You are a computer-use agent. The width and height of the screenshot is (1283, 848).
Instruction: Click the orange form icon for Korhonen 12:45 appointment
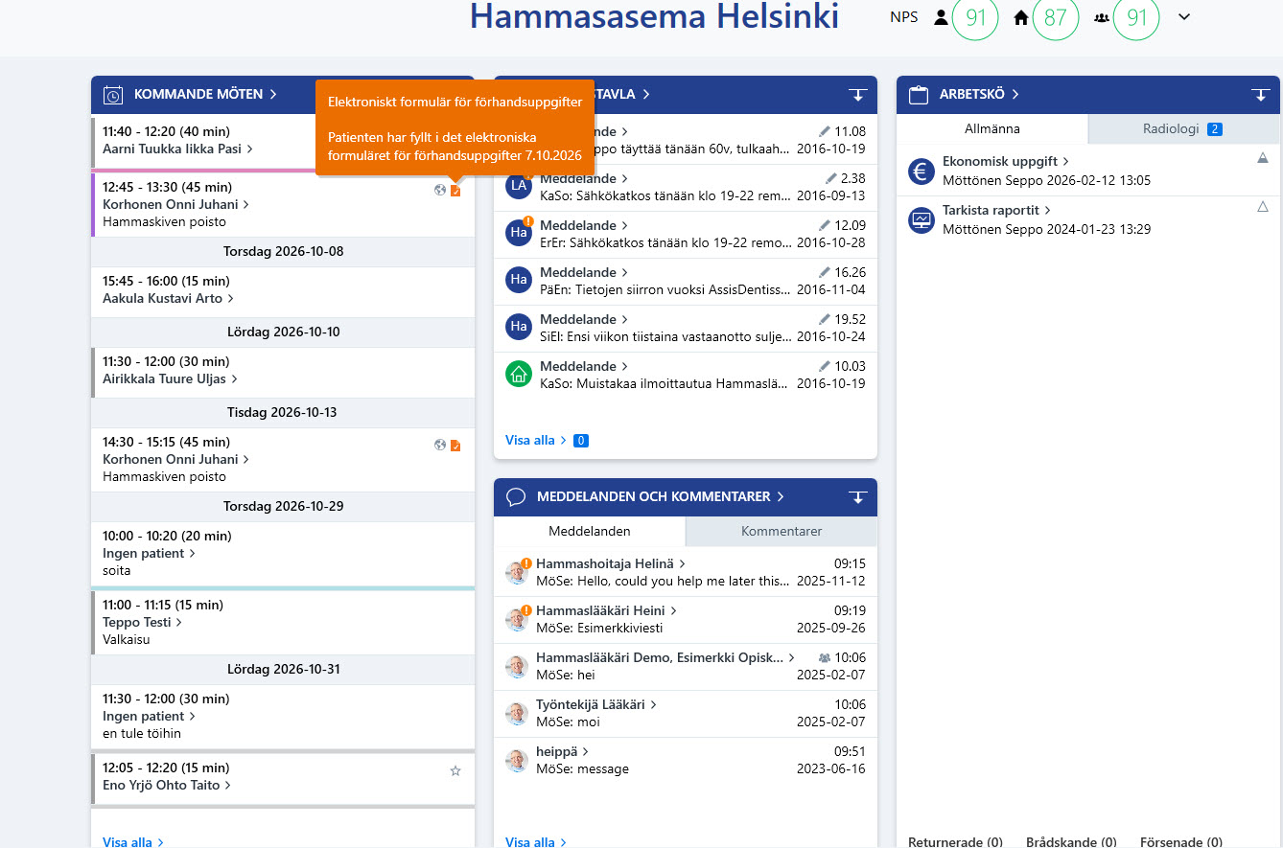pyautogui.click(x=455, y=190)
